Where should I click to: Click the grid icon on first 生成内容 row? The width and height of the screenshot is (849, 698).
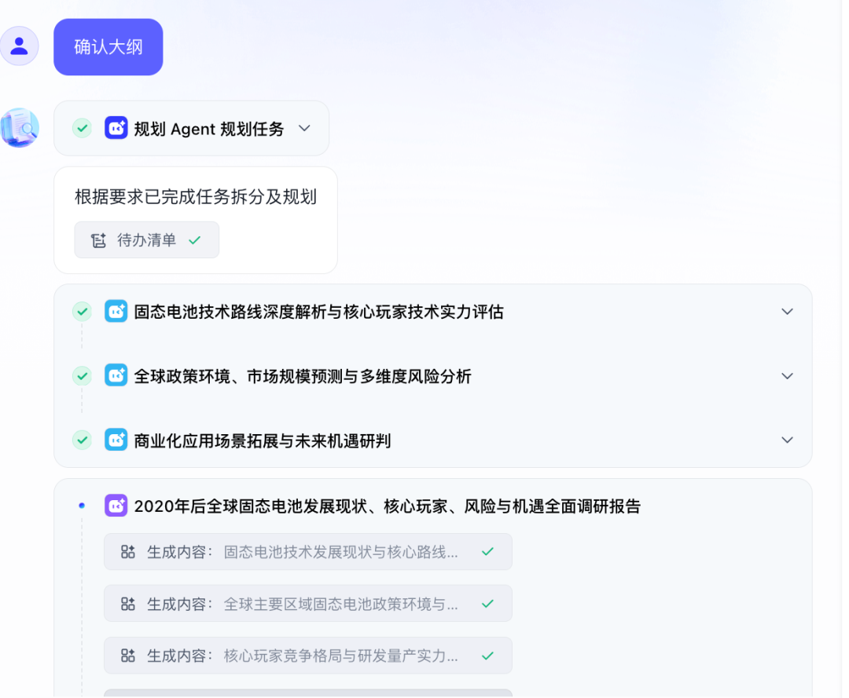point(127,552)
